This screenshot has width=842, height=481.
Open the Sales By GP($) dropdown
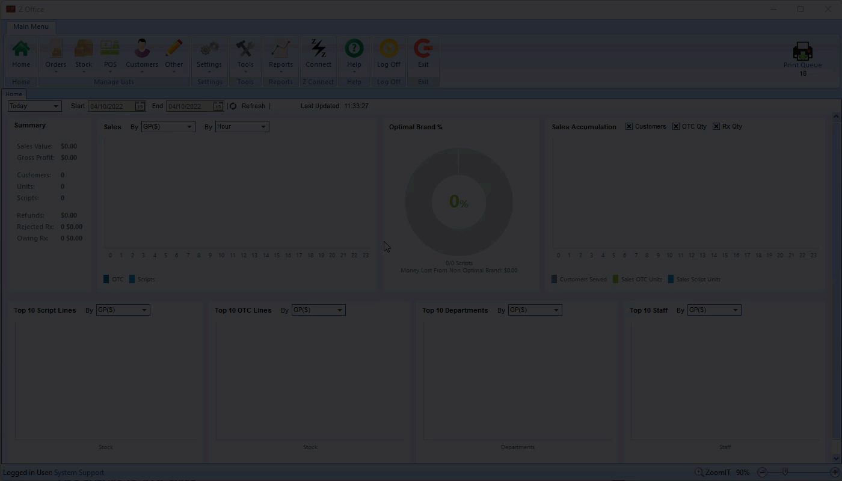click(x=168, y=126)
